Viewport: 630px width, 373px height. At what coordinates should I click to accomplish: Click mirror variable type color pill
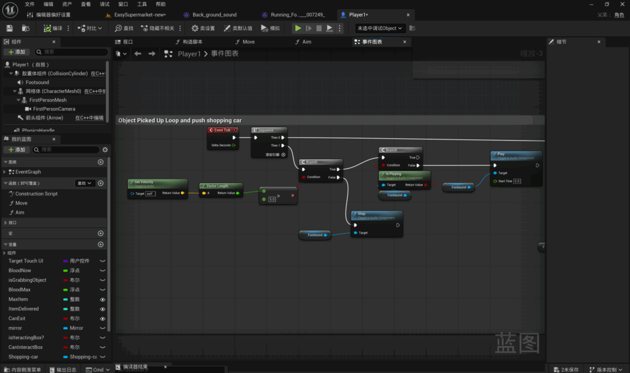[65, 328]
